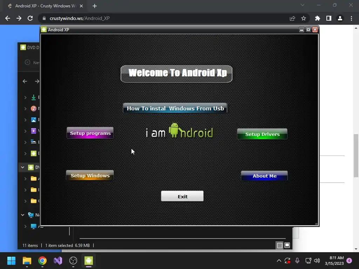Image resolution: width=359 pixels, height=269 pixels.
Task: Go forward in the File Explorer window
Action: coord(37,81)
